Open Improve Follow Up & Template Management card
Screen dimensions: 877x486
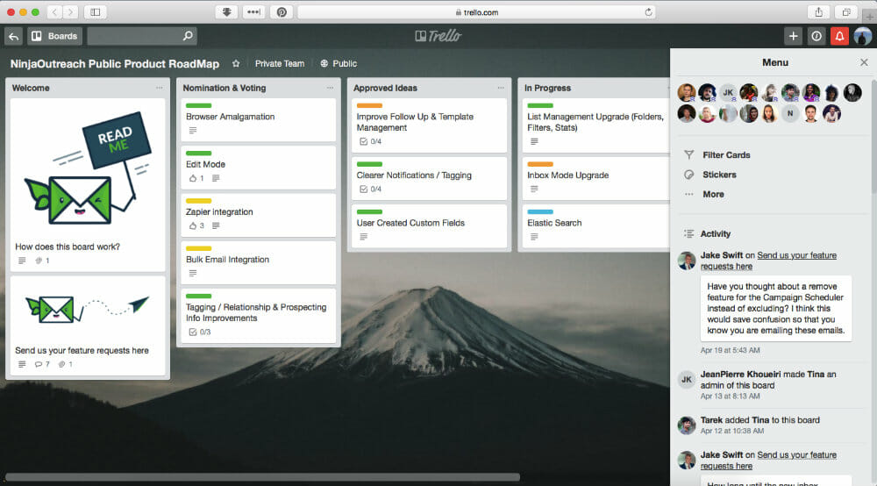(x=429, y=125)
